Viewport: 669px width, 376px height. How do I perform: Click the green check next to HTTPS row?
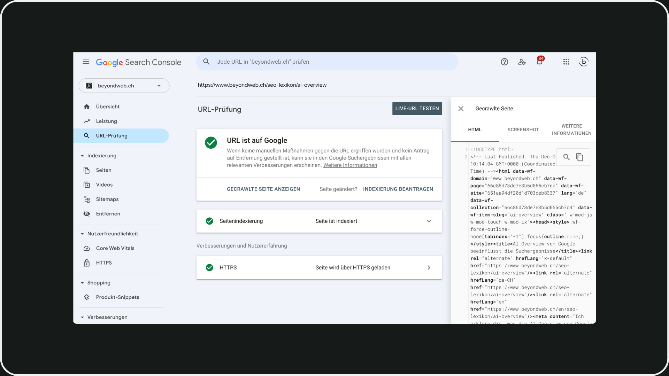tap(209, 267)
